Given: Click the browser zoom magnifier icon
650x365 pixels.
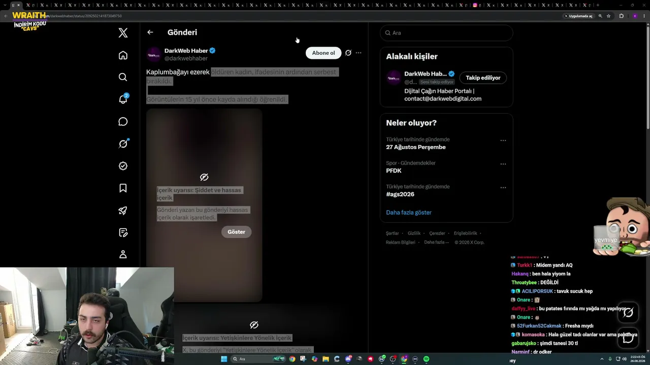Looking at the screenshot, I should coord(600,16).
